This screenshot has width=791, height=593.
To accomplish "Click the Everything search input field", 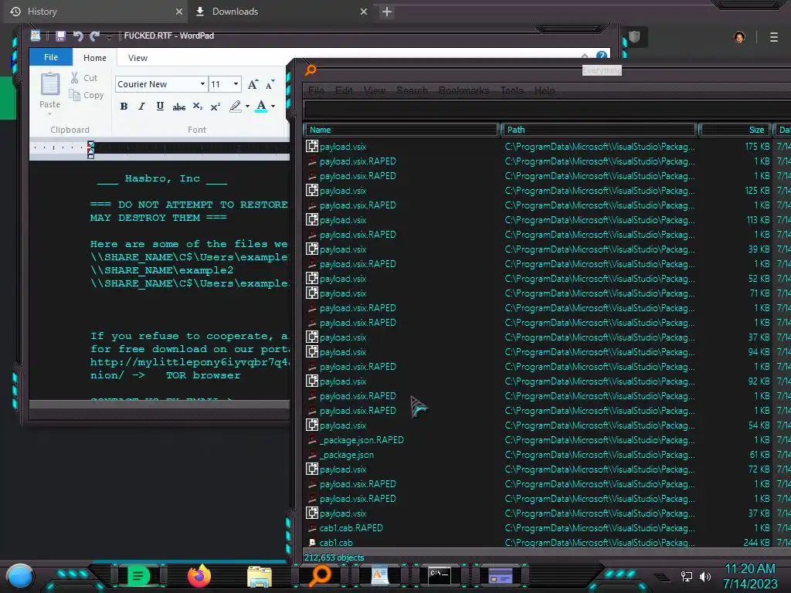I will [548, 110].
